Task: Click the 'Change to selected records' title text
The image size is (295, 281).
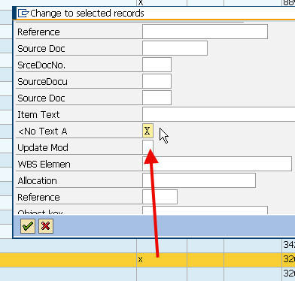Action: pos(87,14)
